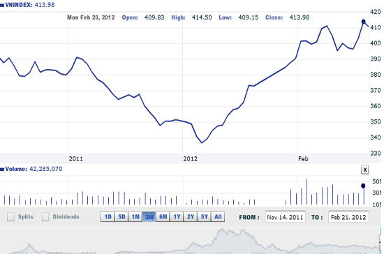Click the 330 y-axis label

(376, 154)
